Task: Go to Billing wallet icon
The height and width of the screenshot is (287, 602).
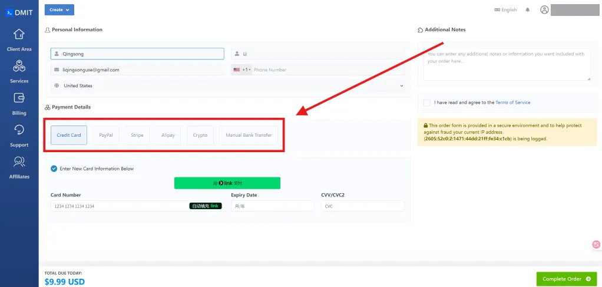Action: pos(19,98)
